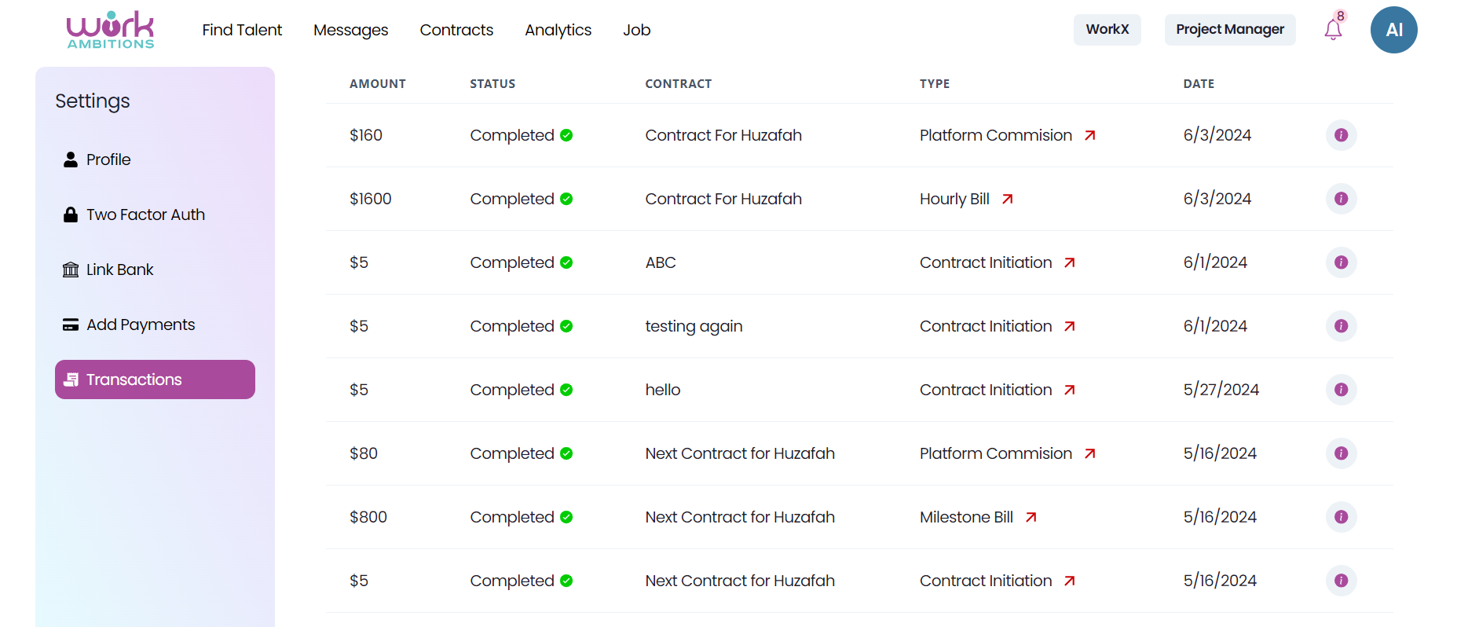This screenshot has height=627, width=1457.
Task: Open the Analytics page
Action: point(558,30)
